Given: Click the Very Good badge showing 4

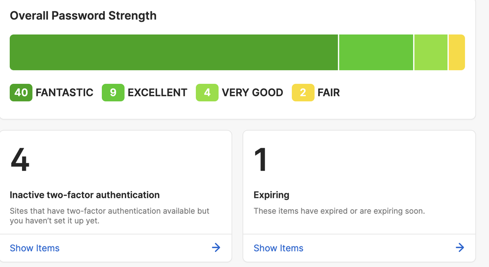Looking at the screenshot, I should coord(207,93).
